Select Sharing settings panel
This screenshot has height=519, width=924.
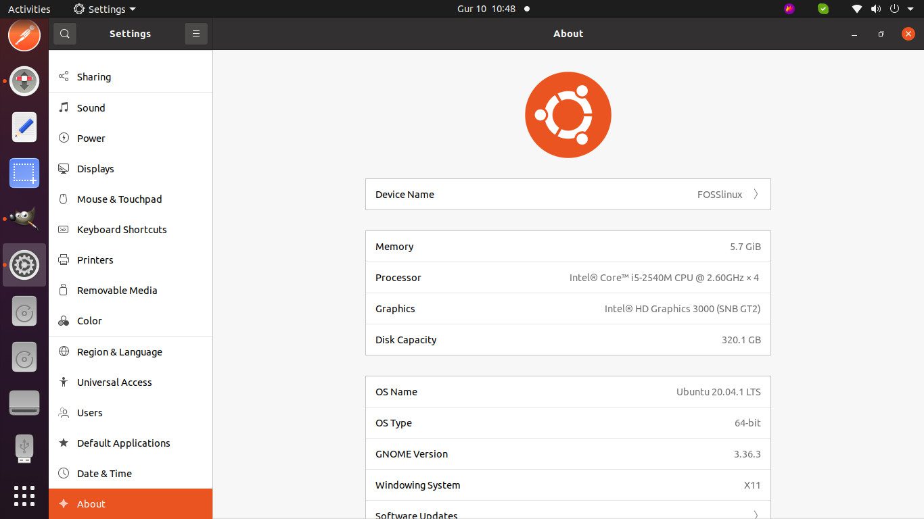(x=131, y=76)
